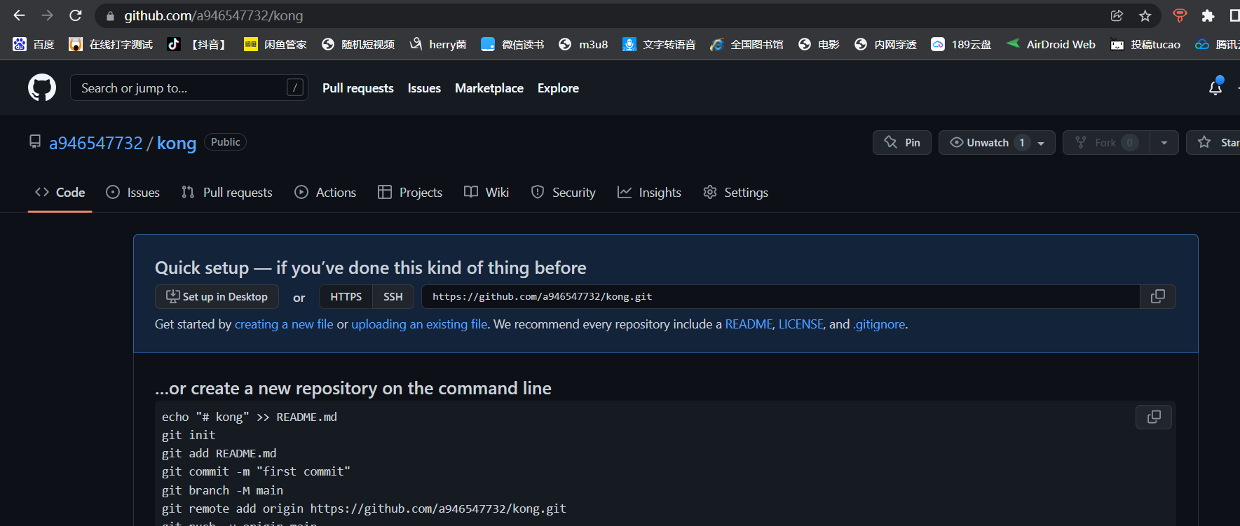1240x526 pixels.
Task: Switch to the Actions tab
Action: click(326, 192)
